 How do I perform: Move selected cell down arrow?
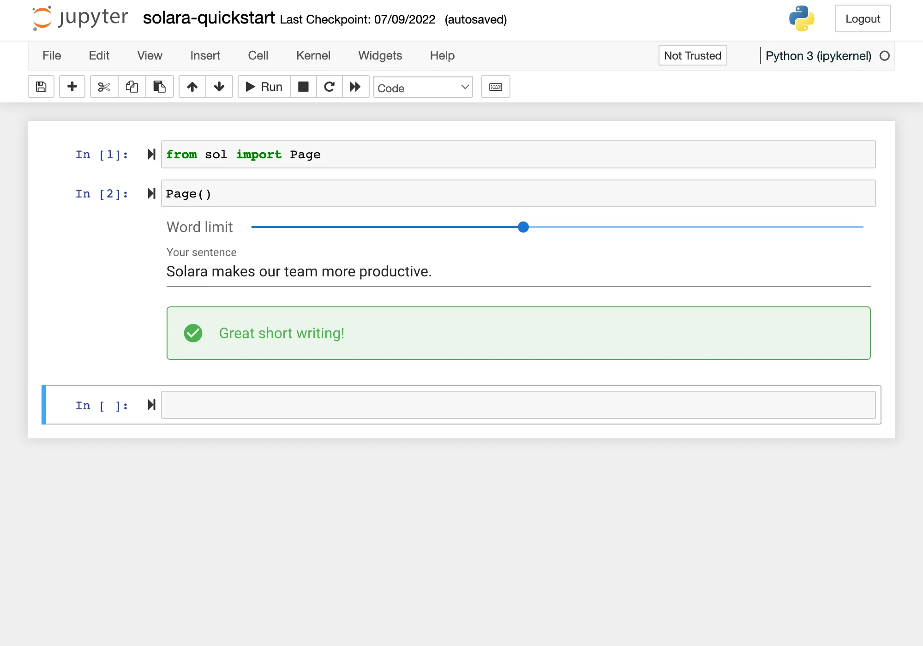[219, 87]
